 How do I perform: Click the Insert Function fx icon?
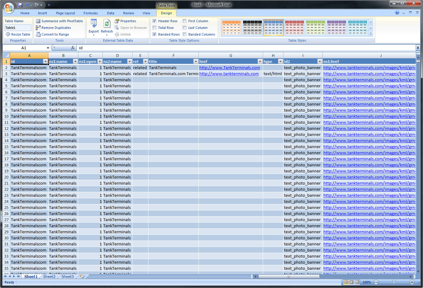click(x=73, y=48)
